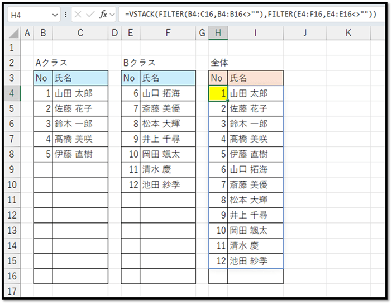
Task: Select the cell containing 清水 慶 in column F
Action: click(x=168, y=169)
